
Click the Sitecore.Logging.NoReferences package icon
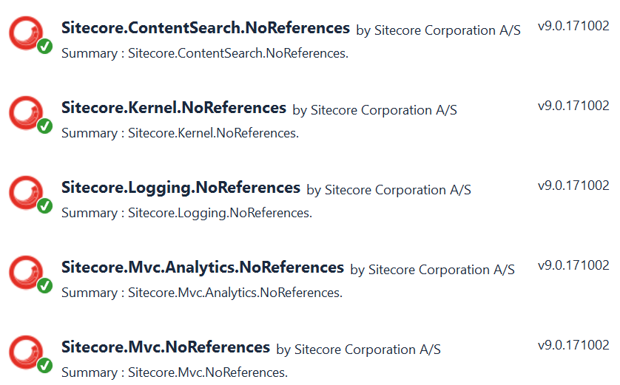[x=27, y=193]
